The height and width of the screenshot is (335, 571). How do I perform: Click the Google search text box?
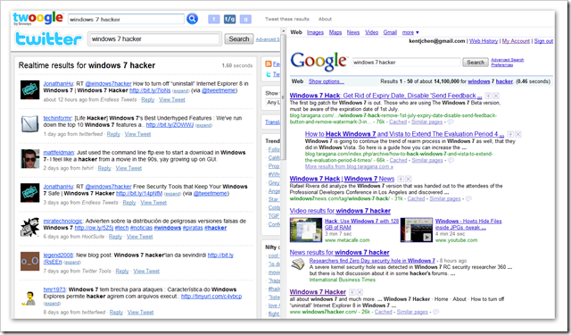tap(406, 63)
